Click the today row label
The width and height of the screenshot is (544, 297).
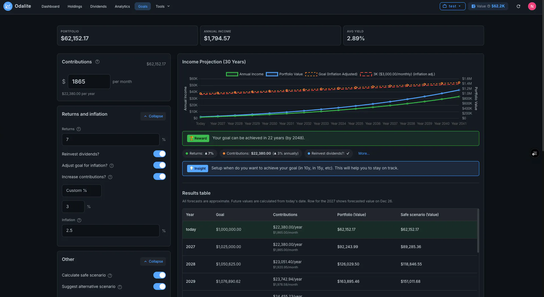[191, 230]
